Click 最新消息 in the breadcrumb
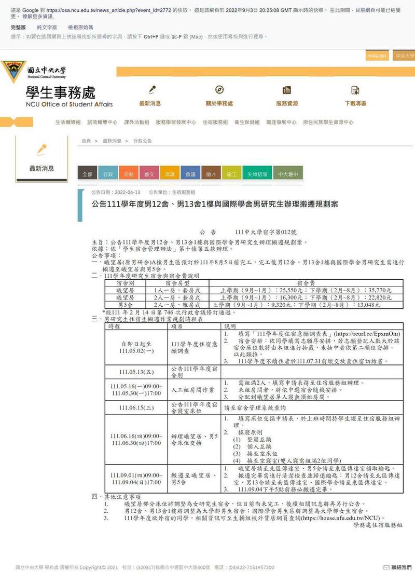 coord(112,141)
